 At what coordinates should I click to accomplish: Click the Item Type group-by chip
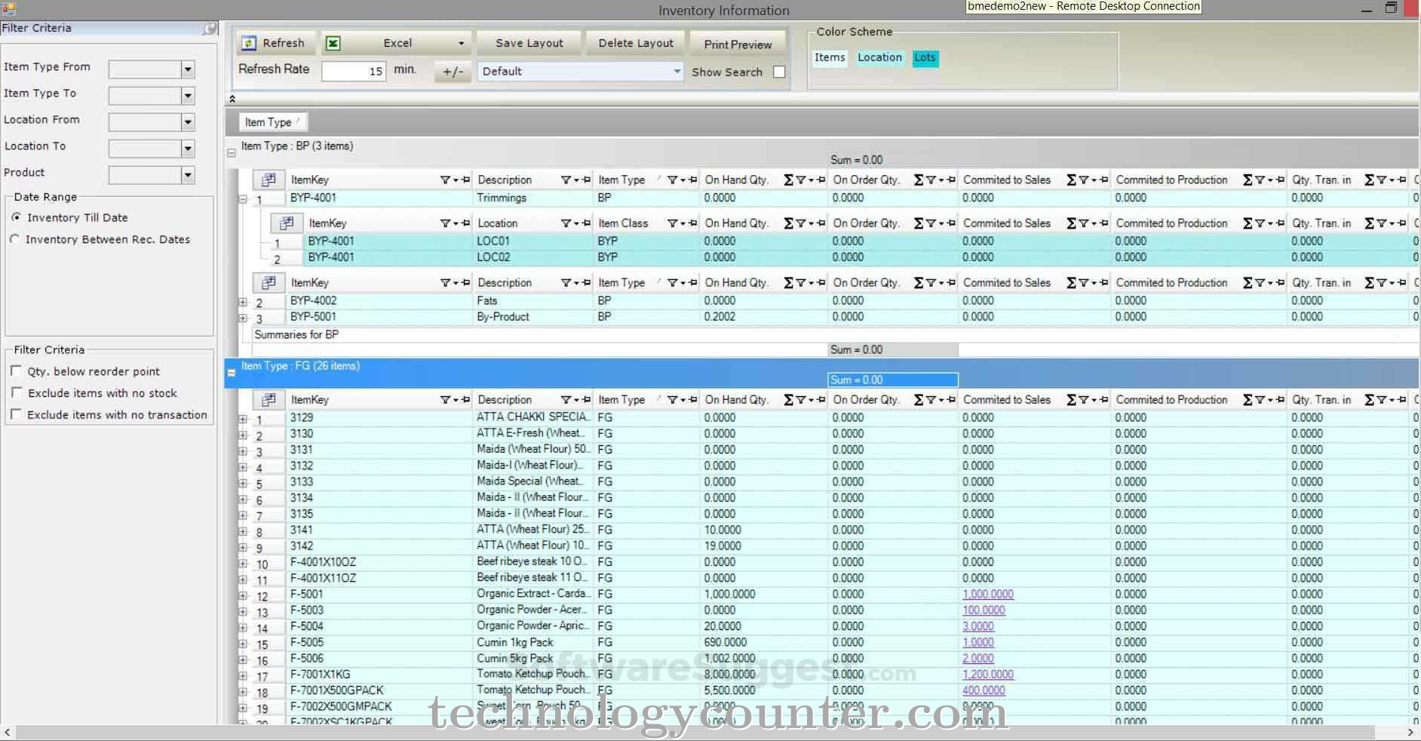pyautogui.click(x=273, y=122)
